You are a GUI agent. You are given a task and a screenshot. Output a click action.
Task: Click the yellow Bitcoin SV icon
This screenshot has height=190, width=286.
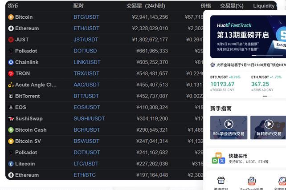click(x=11, y=141)
